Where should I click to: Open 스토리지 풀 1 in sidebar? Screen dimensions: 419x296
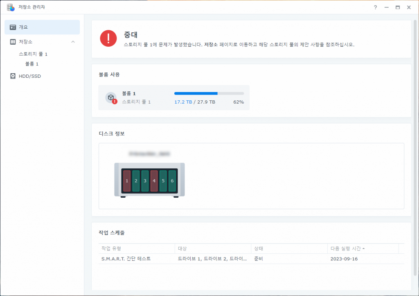click(x=33, y=54)
